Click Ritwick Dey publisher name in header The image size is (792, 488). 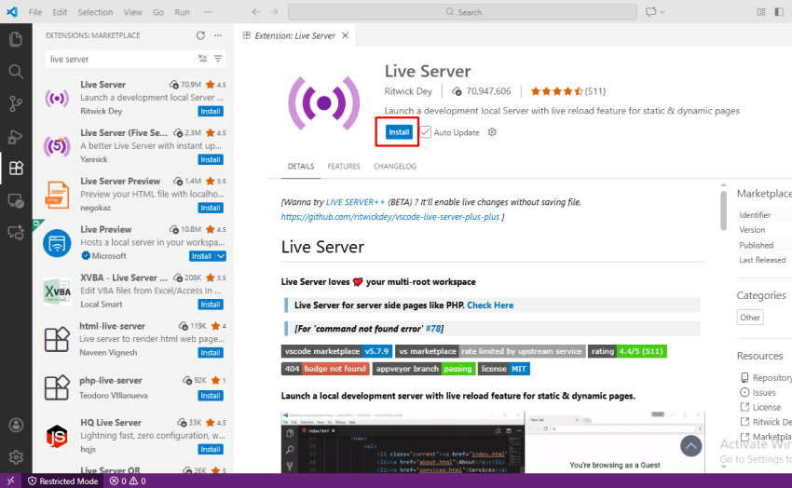(408, 91)
